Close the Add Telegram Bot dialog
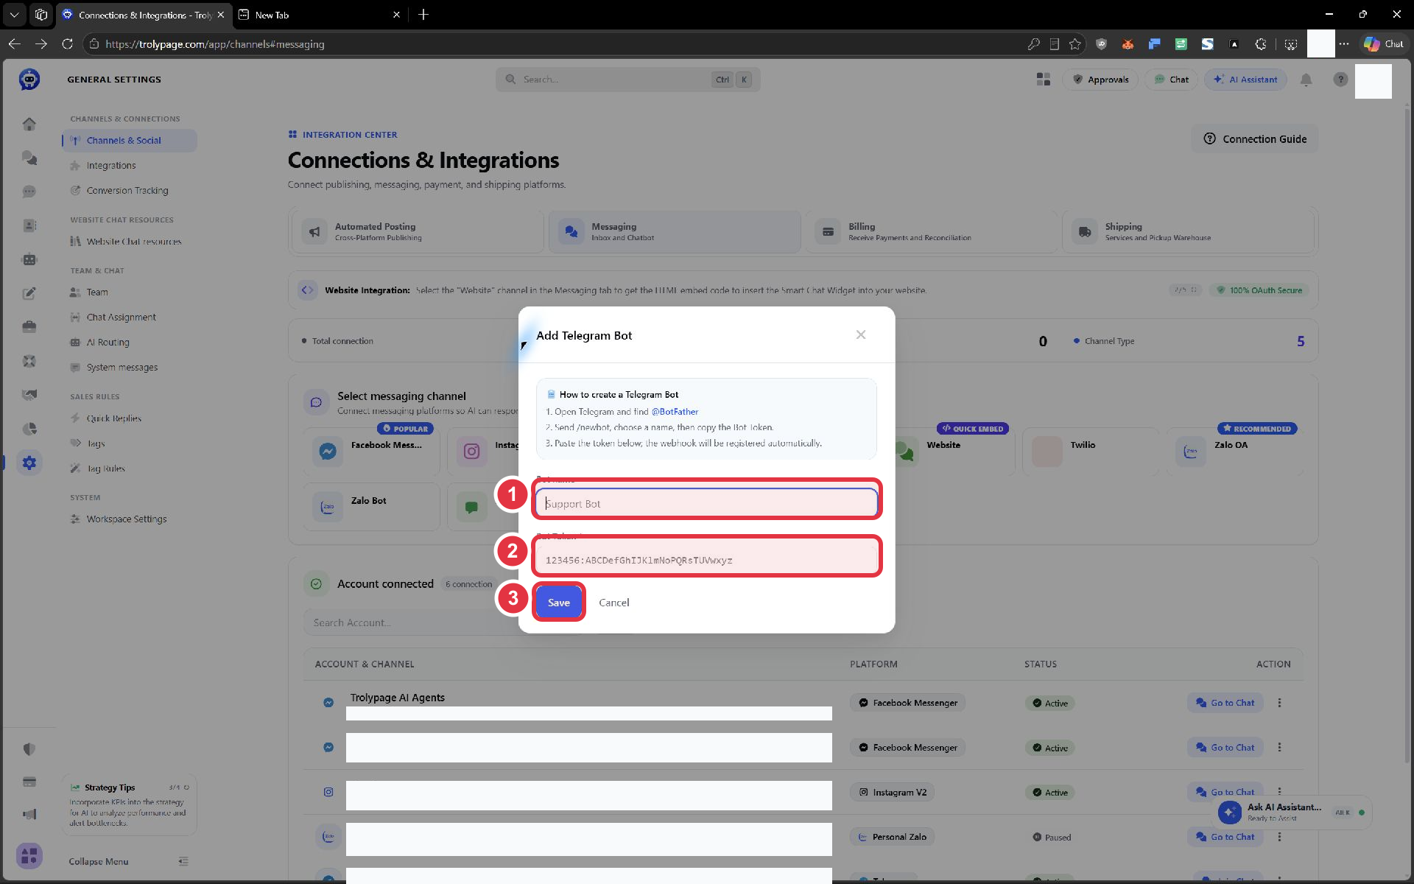Screen dimensions: 1414x884 tap(860, 335)
